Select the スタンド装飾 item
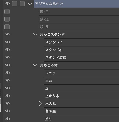 tap(82, 58)
